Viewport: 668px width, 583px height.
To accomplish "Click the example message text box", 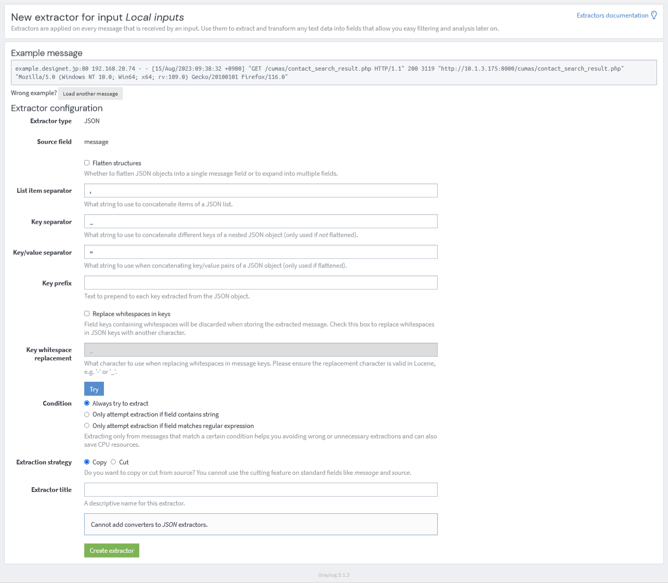I will (x=334, y=72).
